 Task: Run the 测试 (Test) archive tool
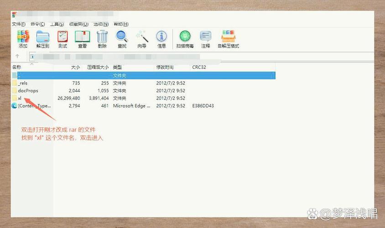point(62,36)
